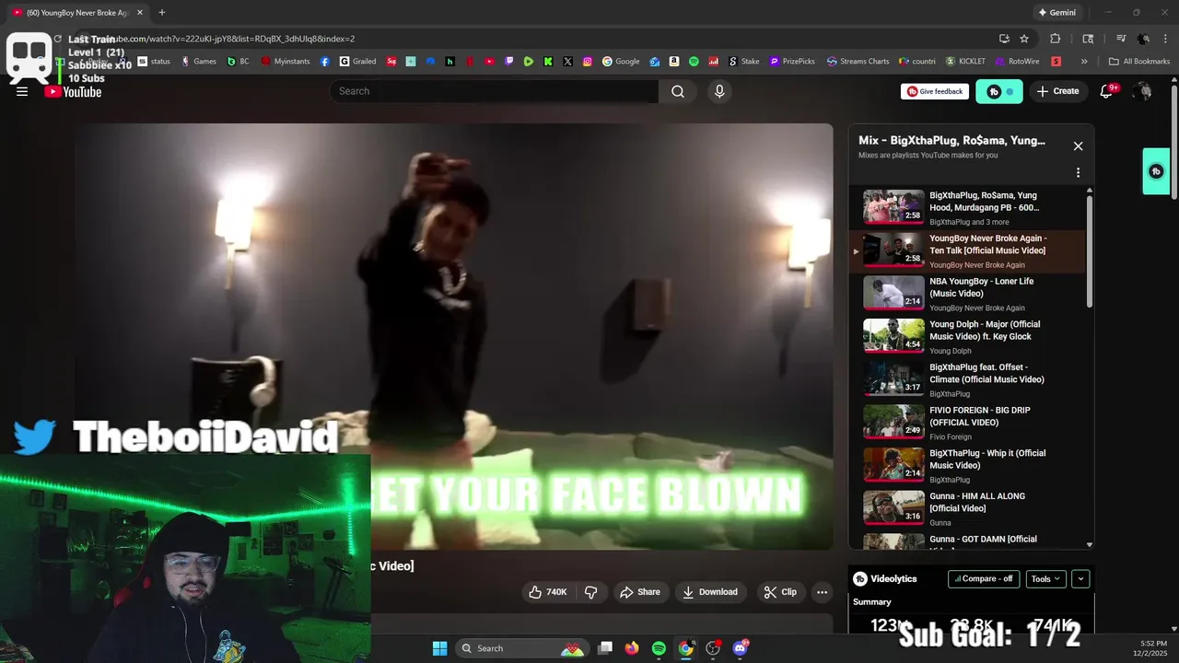Click the TubeBuddy side tab icon
The image size is (1179, 663).
pos(1156,171)
